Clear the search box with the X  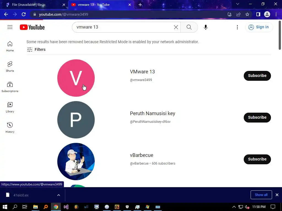click(x=176, y=27)
